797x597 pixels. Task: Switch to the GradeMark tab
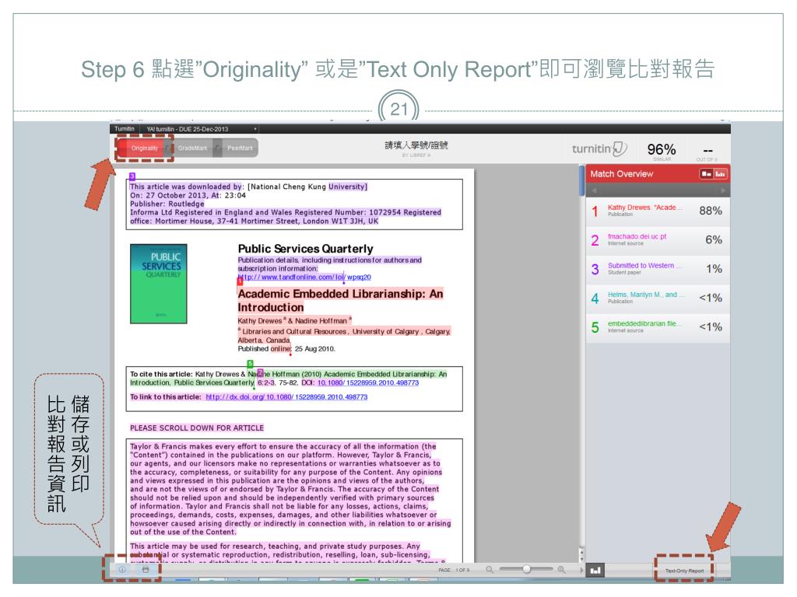pos(192,148)
